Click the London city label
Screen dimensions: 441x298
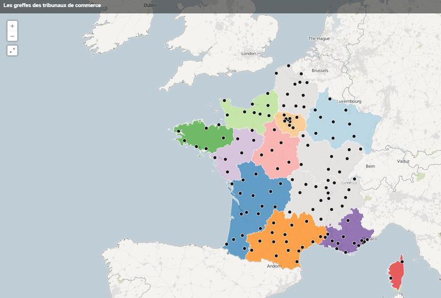click(x=249, y=53)
